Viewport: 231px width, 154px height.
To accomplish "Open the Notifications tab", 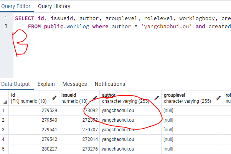I will tap(110, 84).
